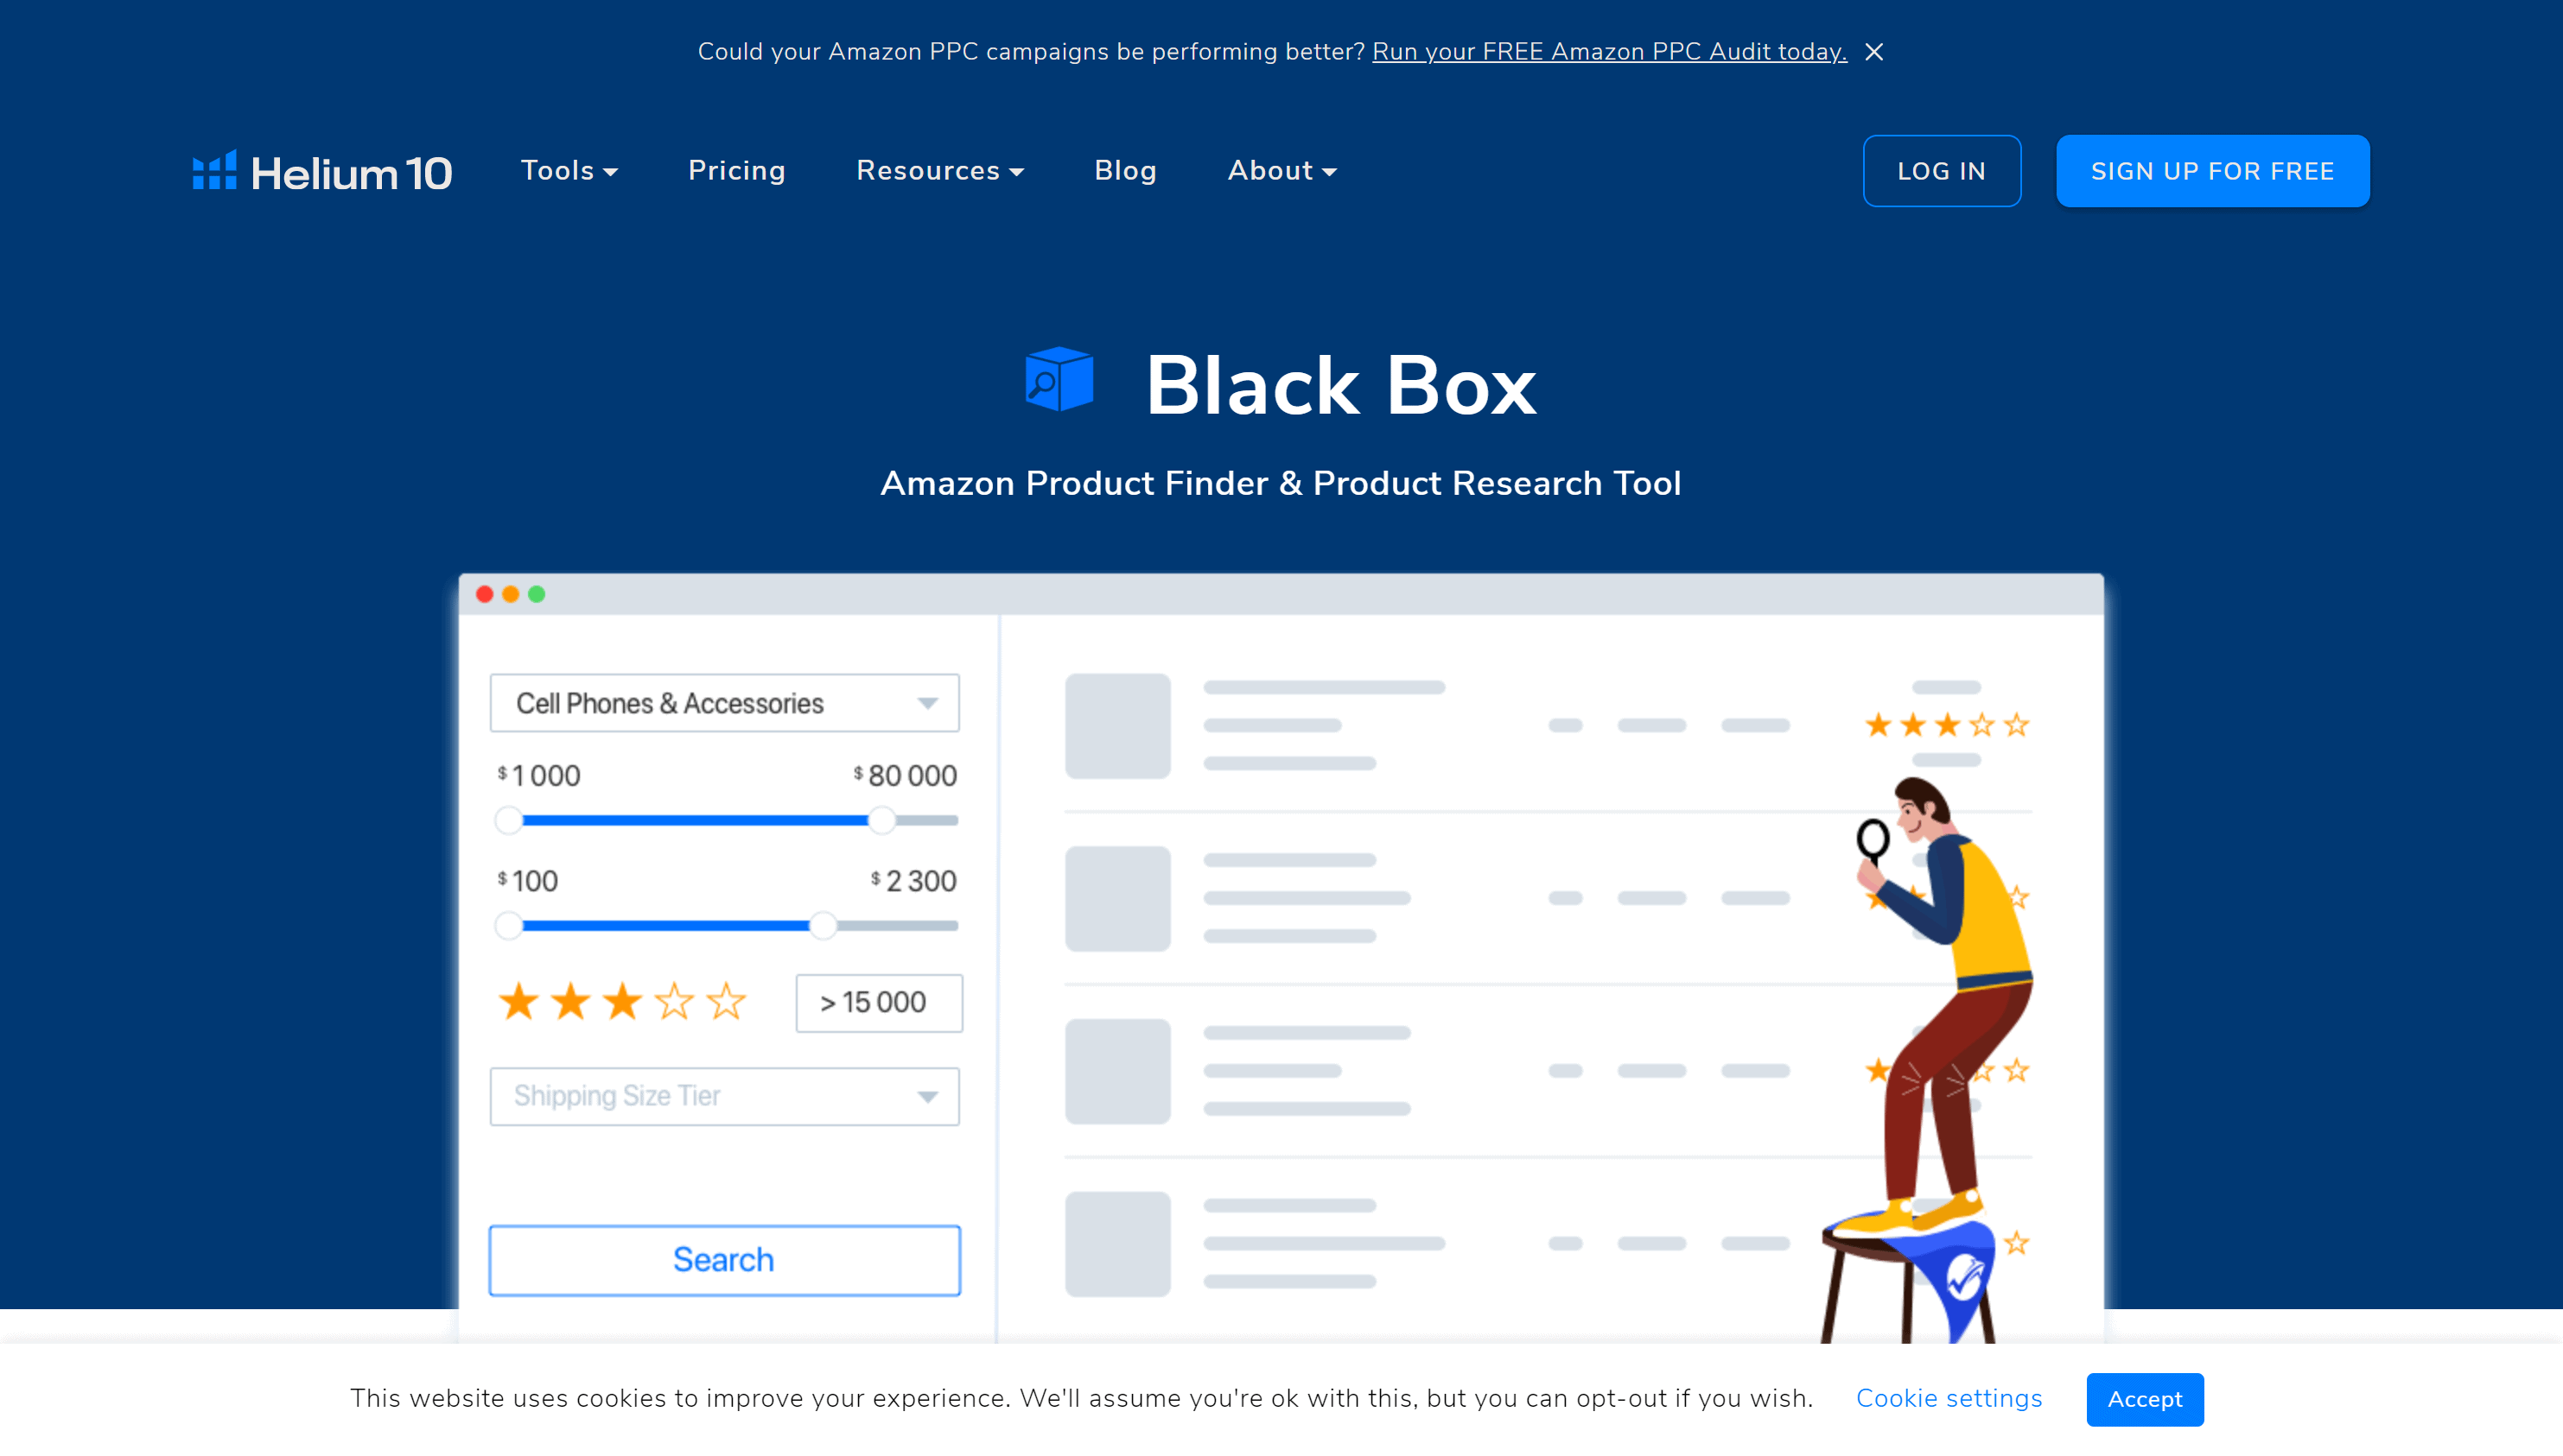
Task: Open the Blog page
Action: [x=1125, y=171]
